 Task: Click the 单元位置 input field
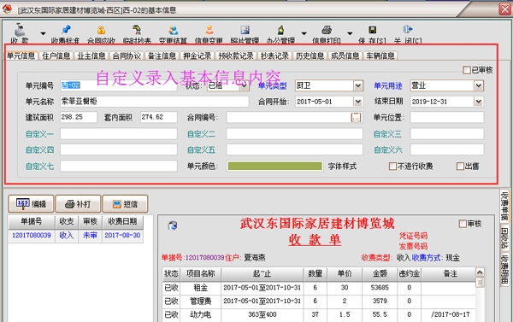pyautogui.click(x=447, y=117)
